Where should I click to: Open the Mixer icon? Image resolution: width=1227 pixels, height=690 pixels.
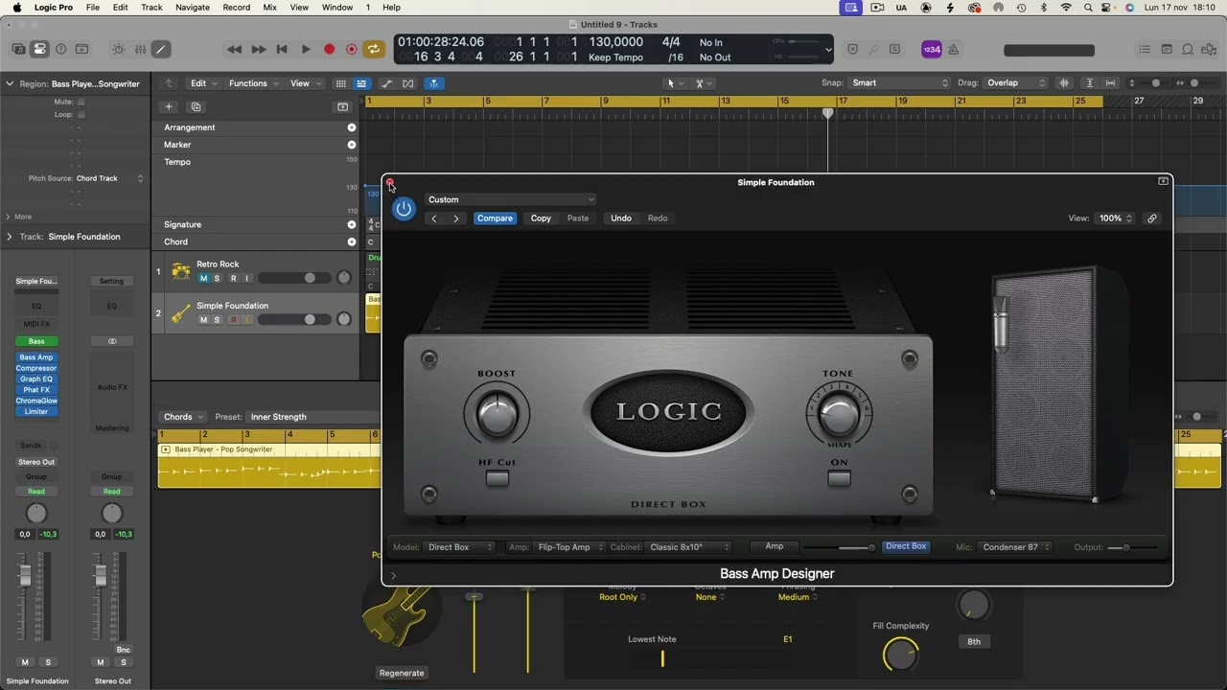tap(140, 49)
